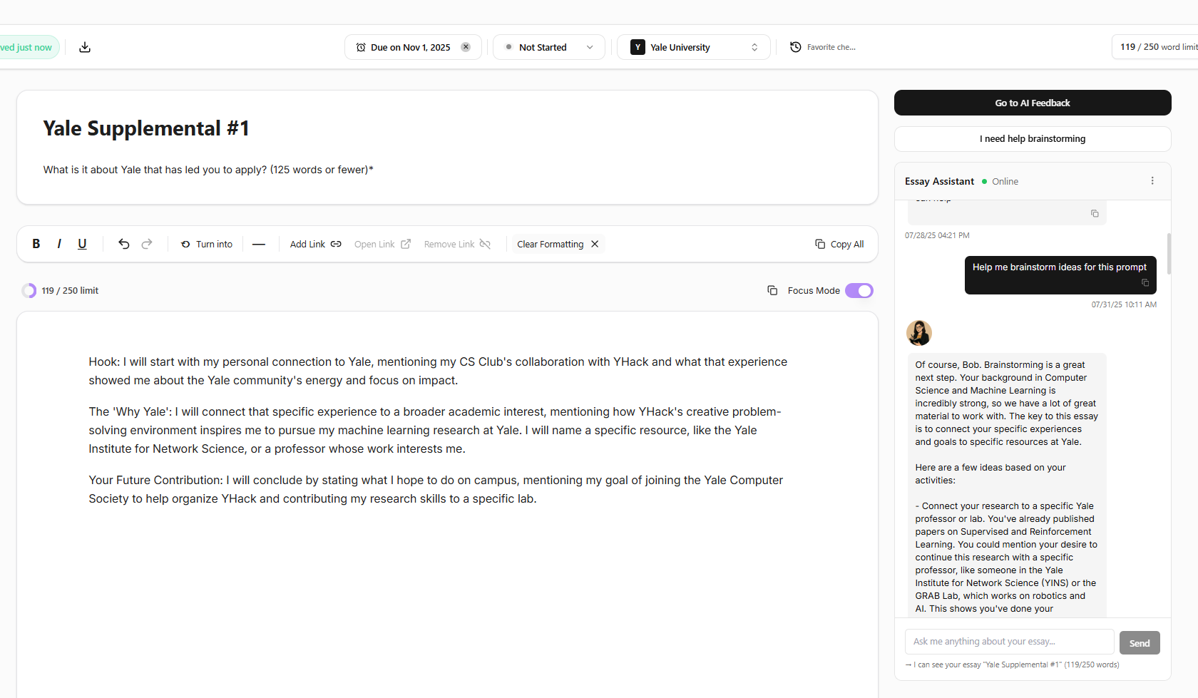Redo the last edit
This screenshot has width=1198, height=698.
(x=147, y=244)
